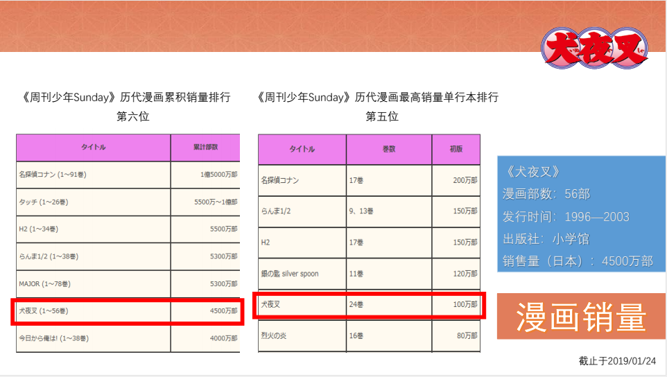Viewport: 667px width, 377px height.
Task: Select the cell らんま1/2 (1~38巻)
Action: (x=93, y=256)
